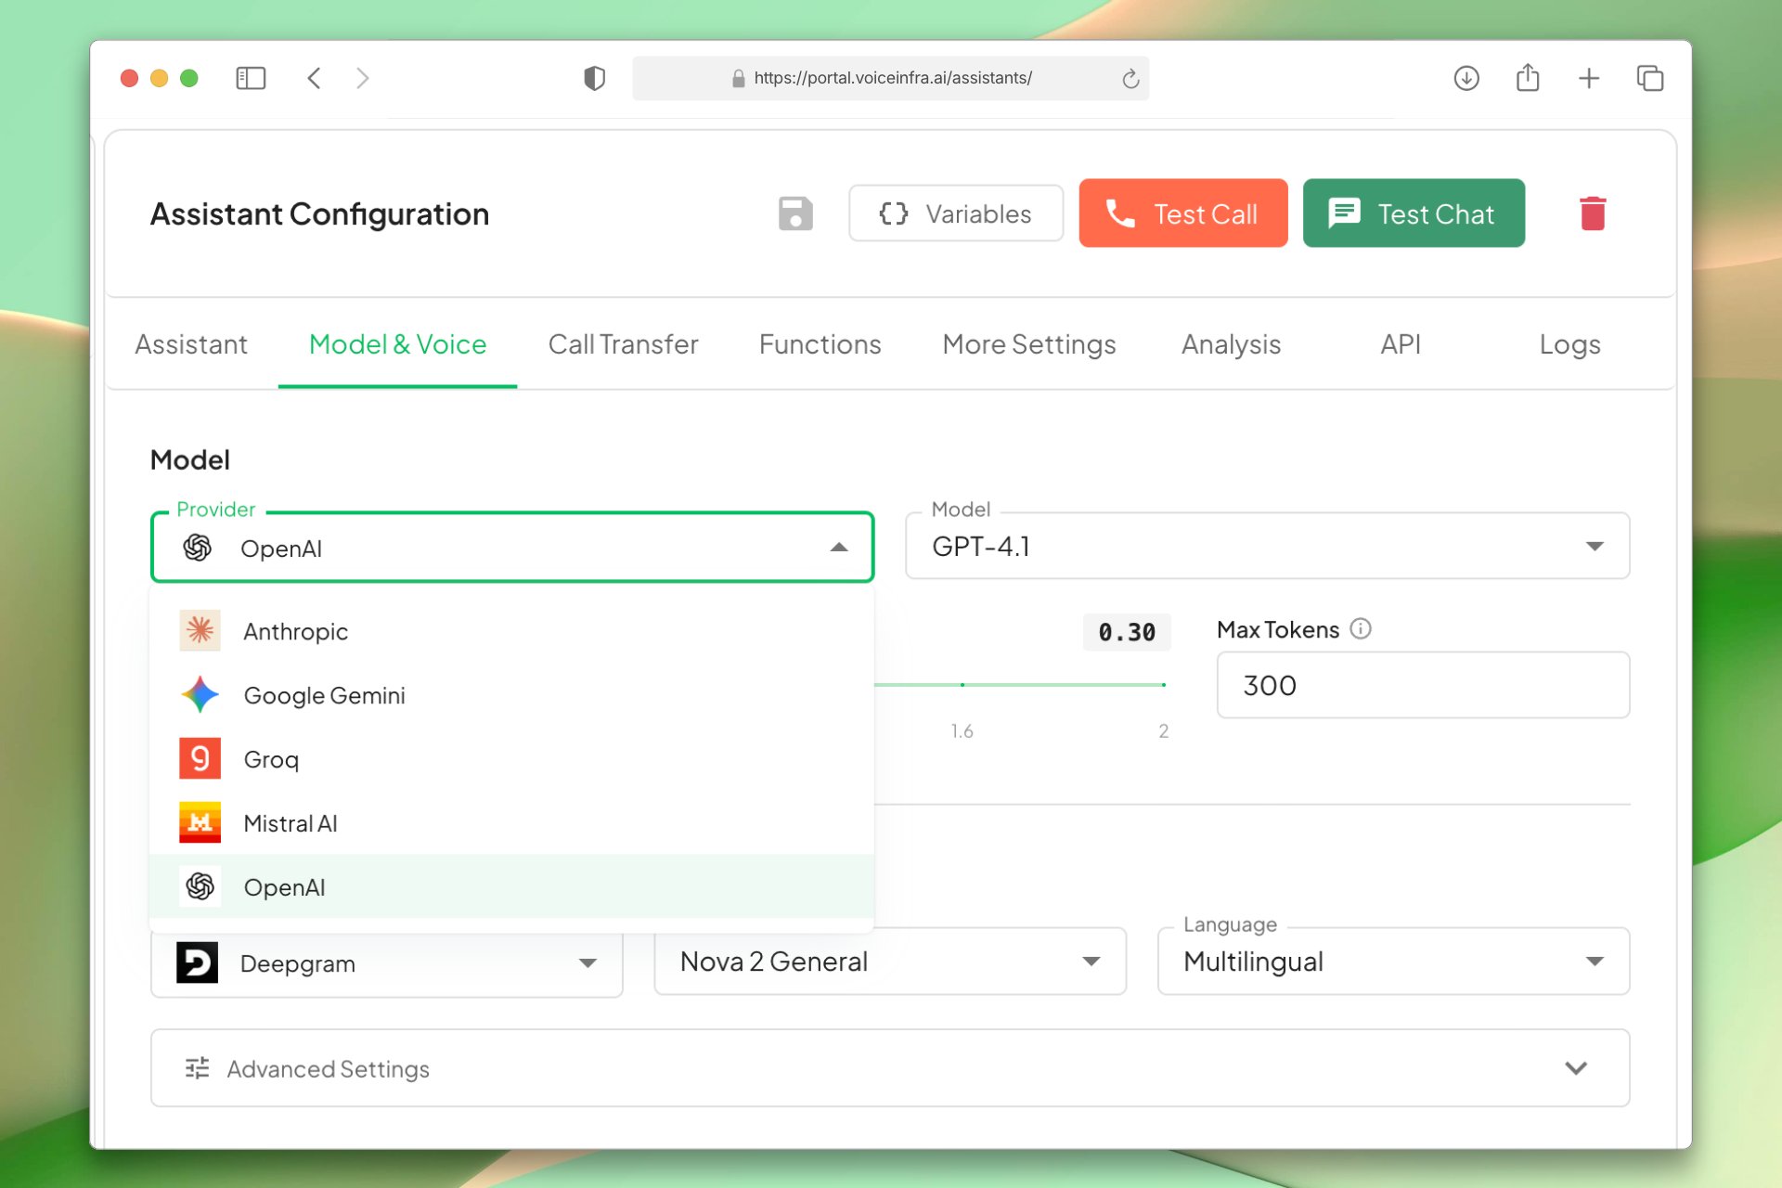
Task: Click the Mistral AI logo icon
Action: pos(200,823)
